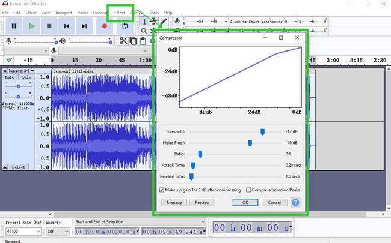Open the Effect menu
Image resolution: width=391 pixels, height=243 pixels.
[x=120, y=13]
